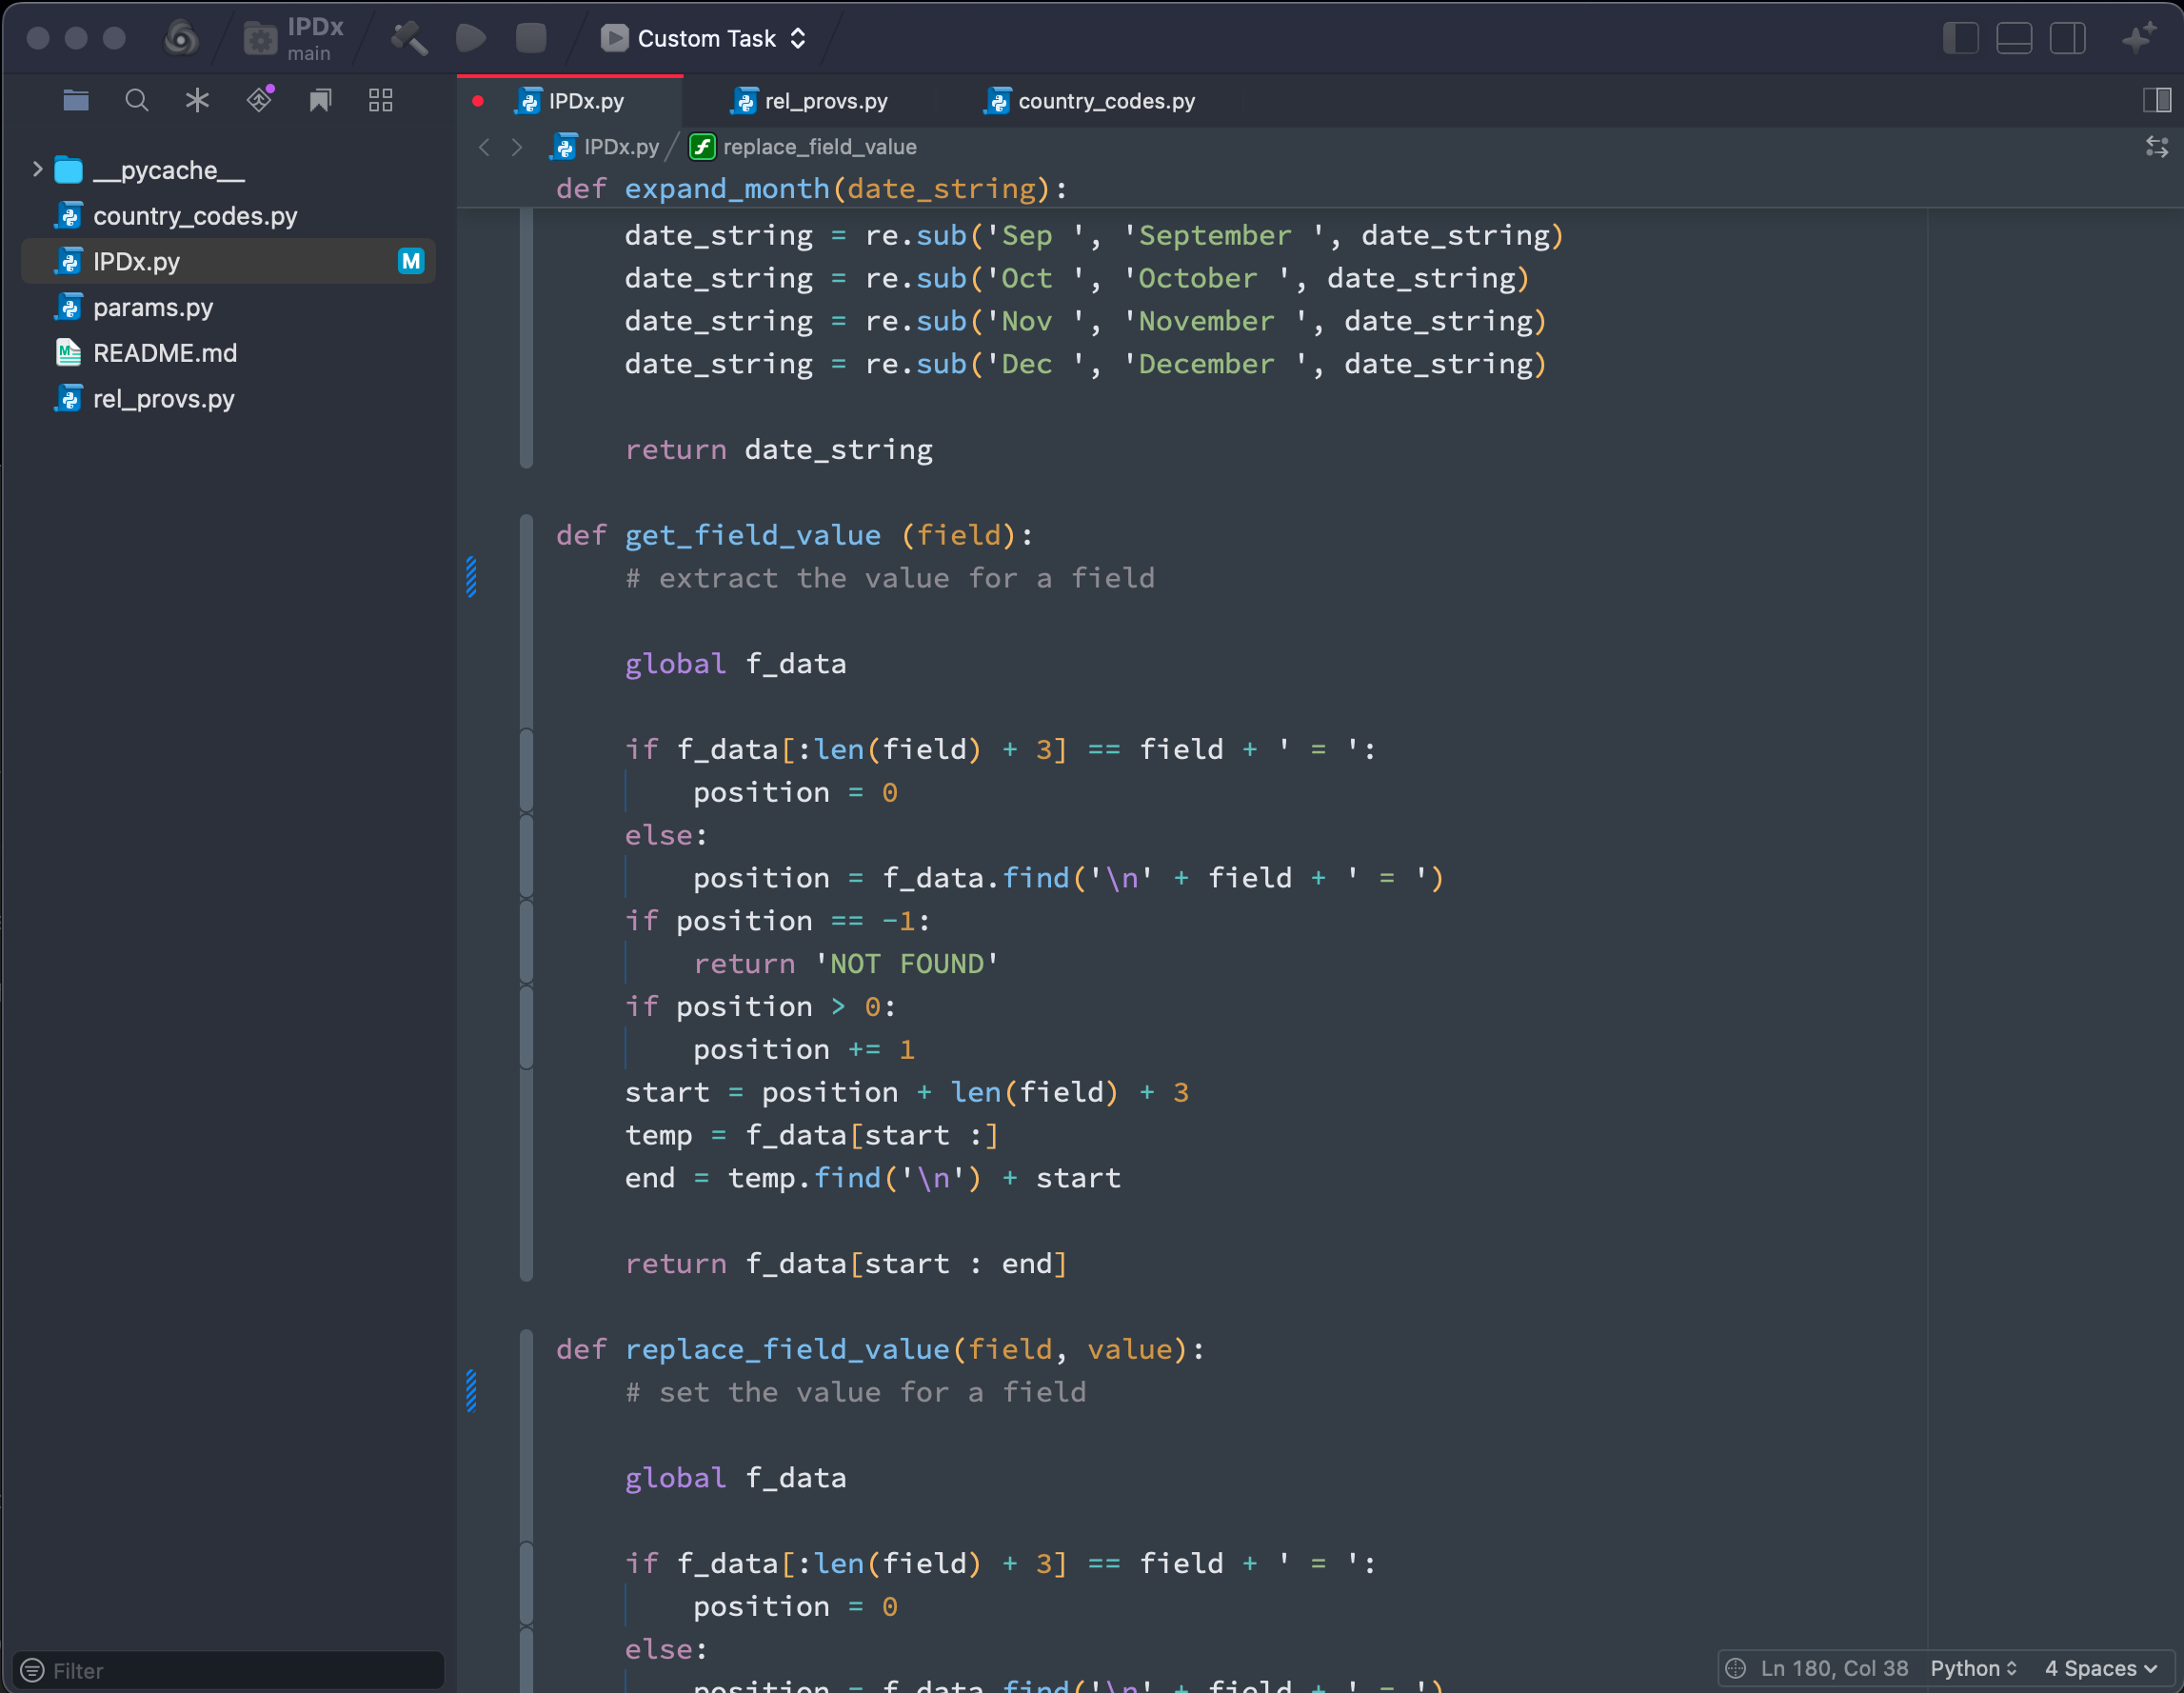
Task: Toggle the bottom pane visibility
Action: coord(2013,39)
